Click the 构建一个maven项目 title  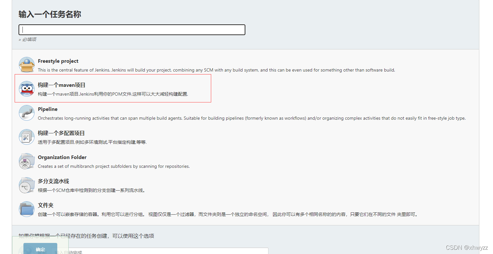62,85
